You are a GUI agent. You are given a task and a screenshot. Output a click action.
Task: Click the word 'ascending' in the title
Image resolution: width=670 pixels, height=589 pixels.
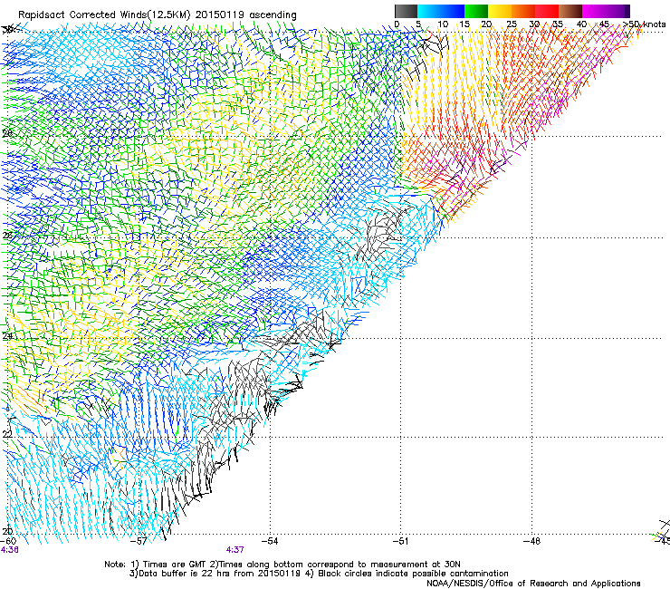[x=273, y=15]
